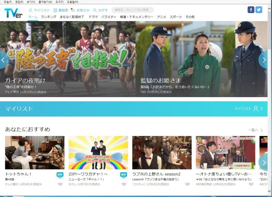This screenshot has width=272, height=197.
Task: Open the 도구(T) menu
Action: 59,2
